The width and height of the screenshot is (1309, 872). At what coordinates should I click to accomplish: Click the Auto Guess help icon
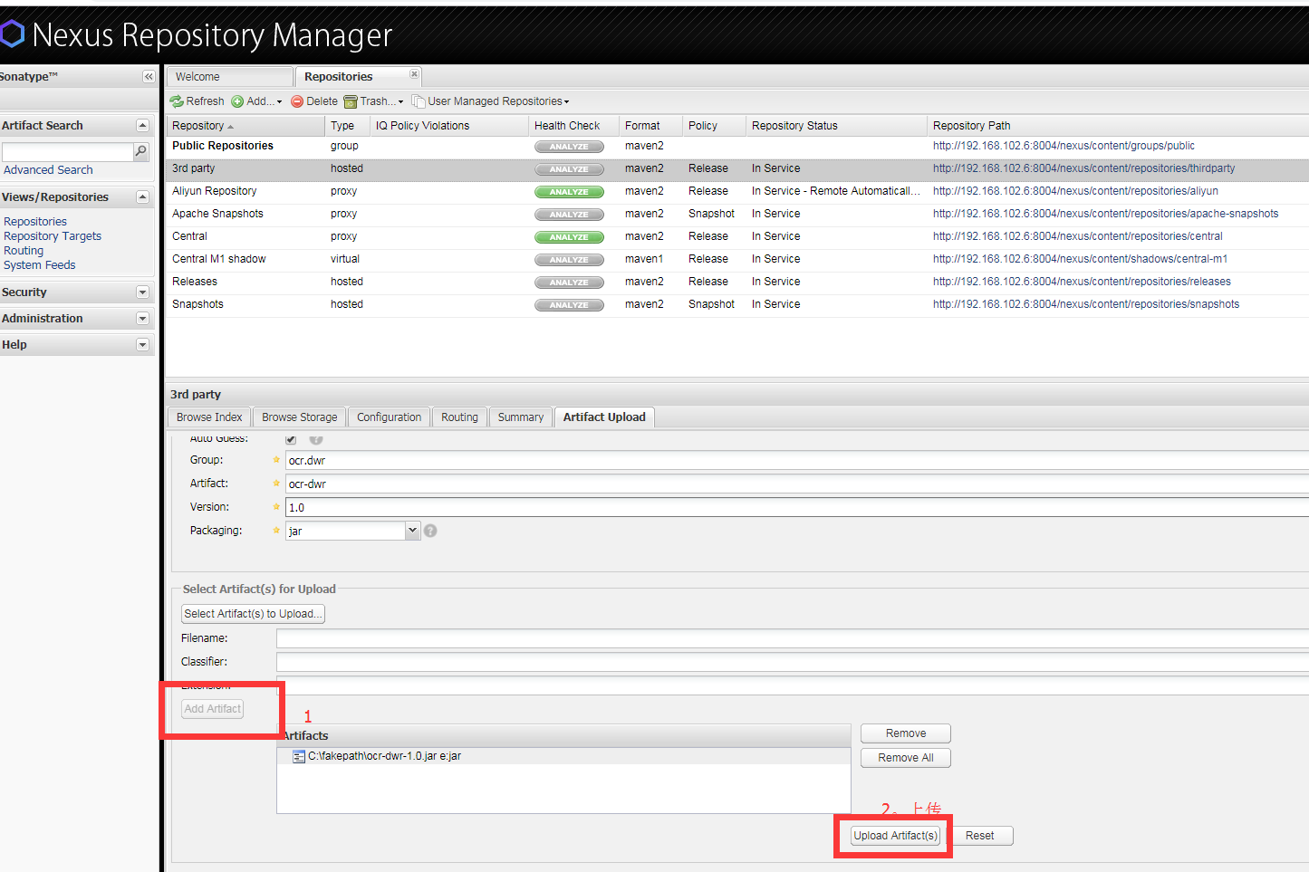(316, 439)
